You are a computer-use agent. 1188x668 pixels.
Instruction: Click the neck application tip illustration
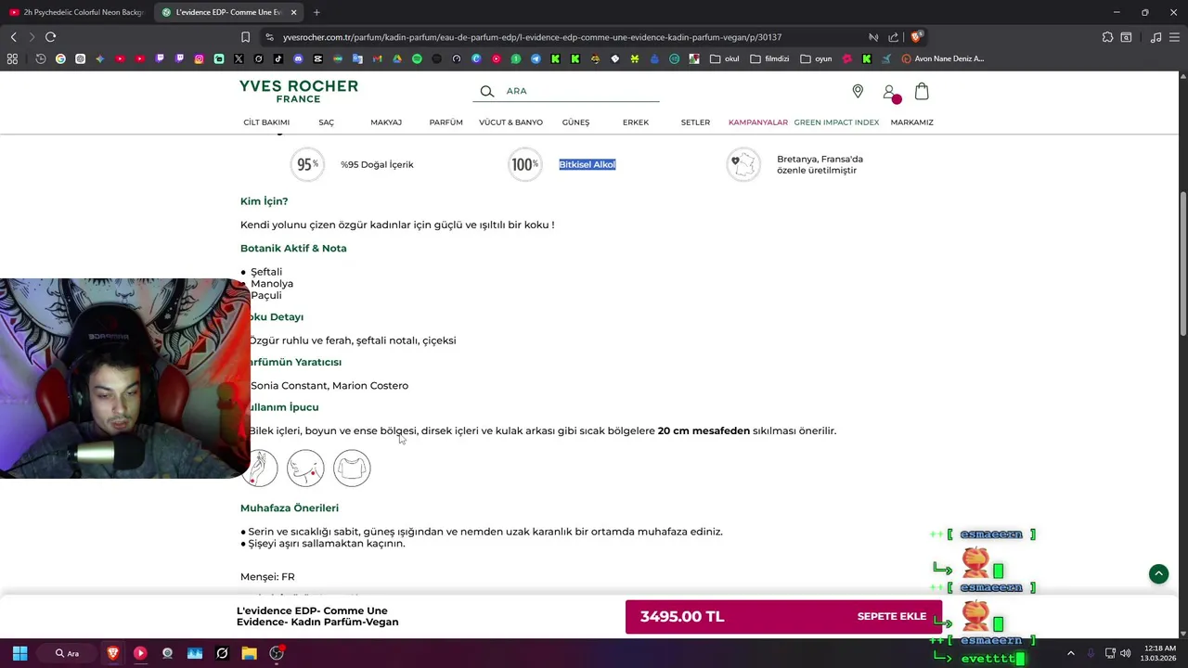pyautogui.click(x=305, y=468)
